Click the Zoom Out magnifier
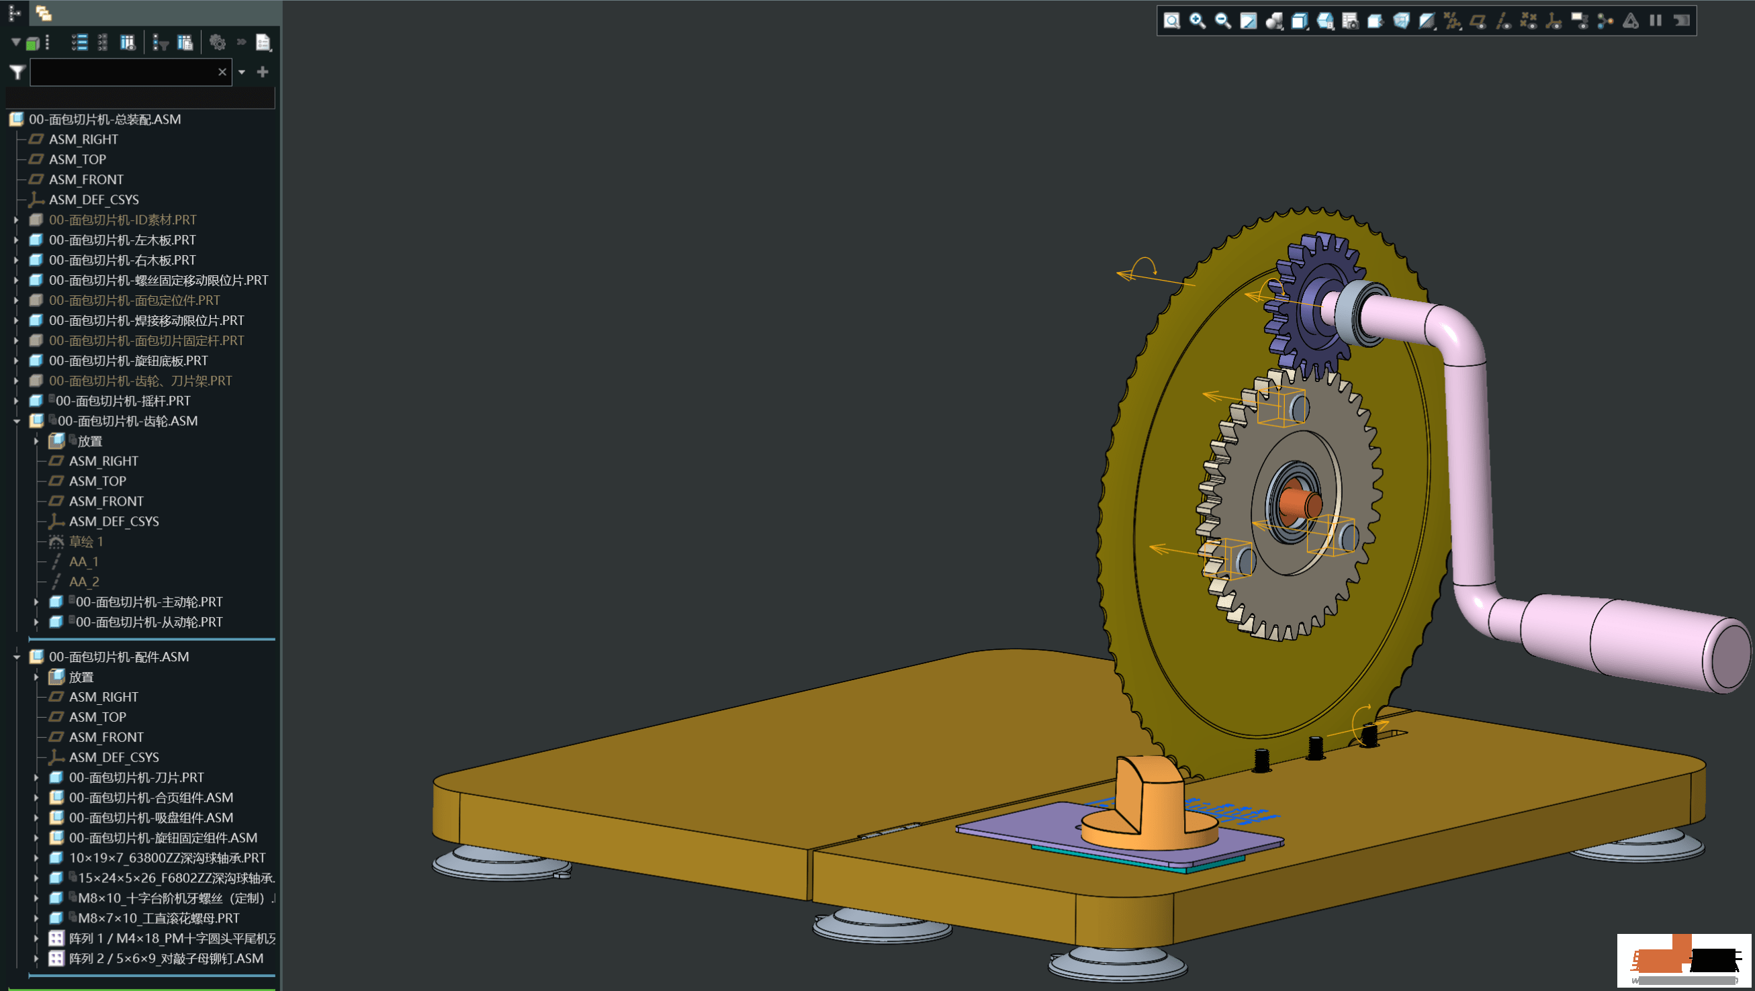1755x991 pixels. point(1223,21)
